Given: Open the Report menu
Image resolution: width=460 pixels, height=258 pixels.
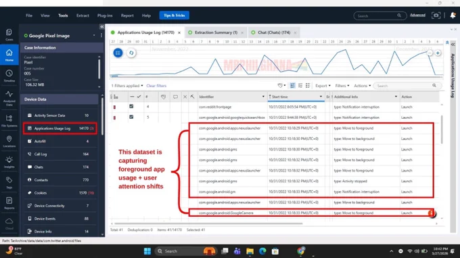Looking at the screenshot, I should 127,16.
